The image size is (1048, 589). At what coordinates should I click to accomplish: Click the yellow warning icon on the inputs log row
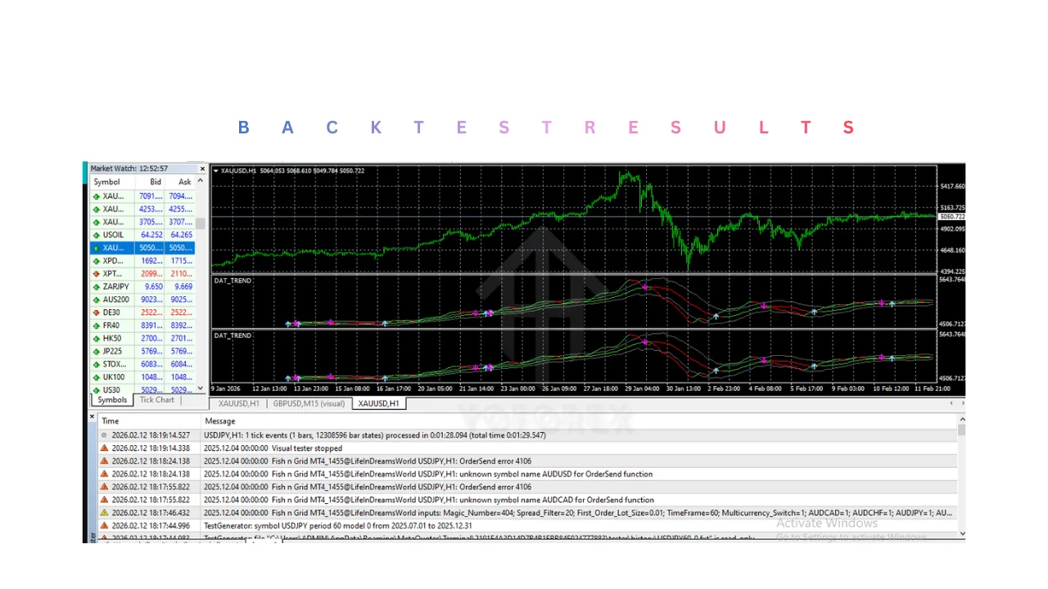104,513
